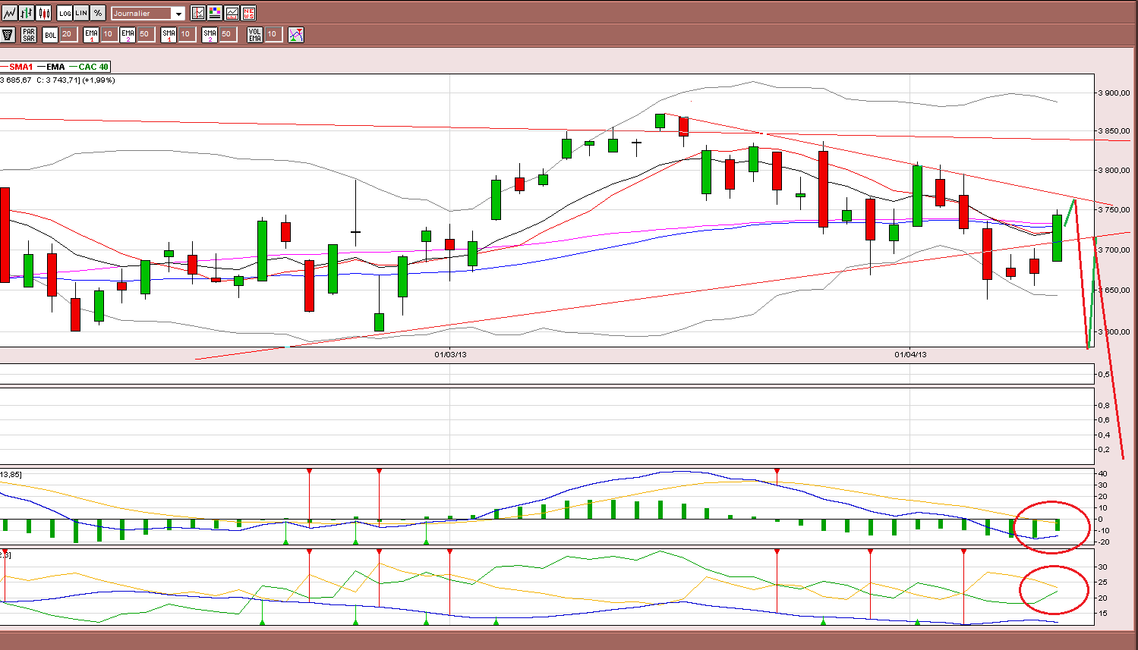The width and height of the screenshot is (1138, 650).
Task: Toggle percent scale button
Action: 98,13
